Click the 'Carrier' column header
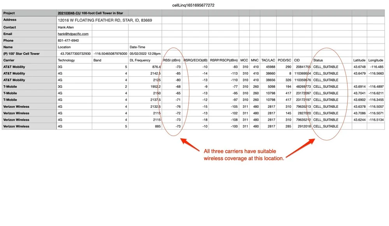The width and height of the screenshot is (389, 226). point(9,60)
